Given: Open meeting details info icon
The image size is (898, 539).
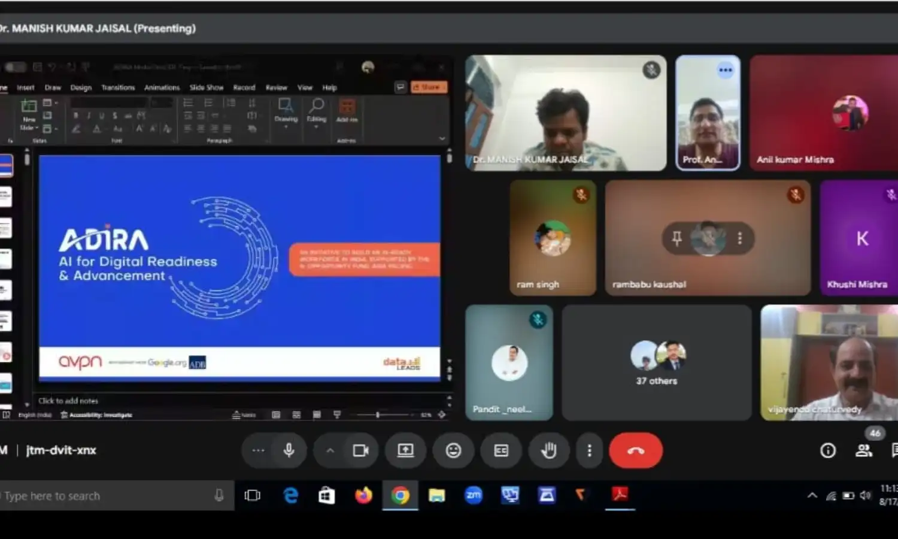Looking at the screenshot, I should point(828,450).
